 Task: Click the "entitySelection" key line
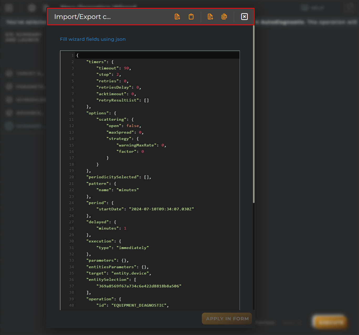tap(111, 280)
